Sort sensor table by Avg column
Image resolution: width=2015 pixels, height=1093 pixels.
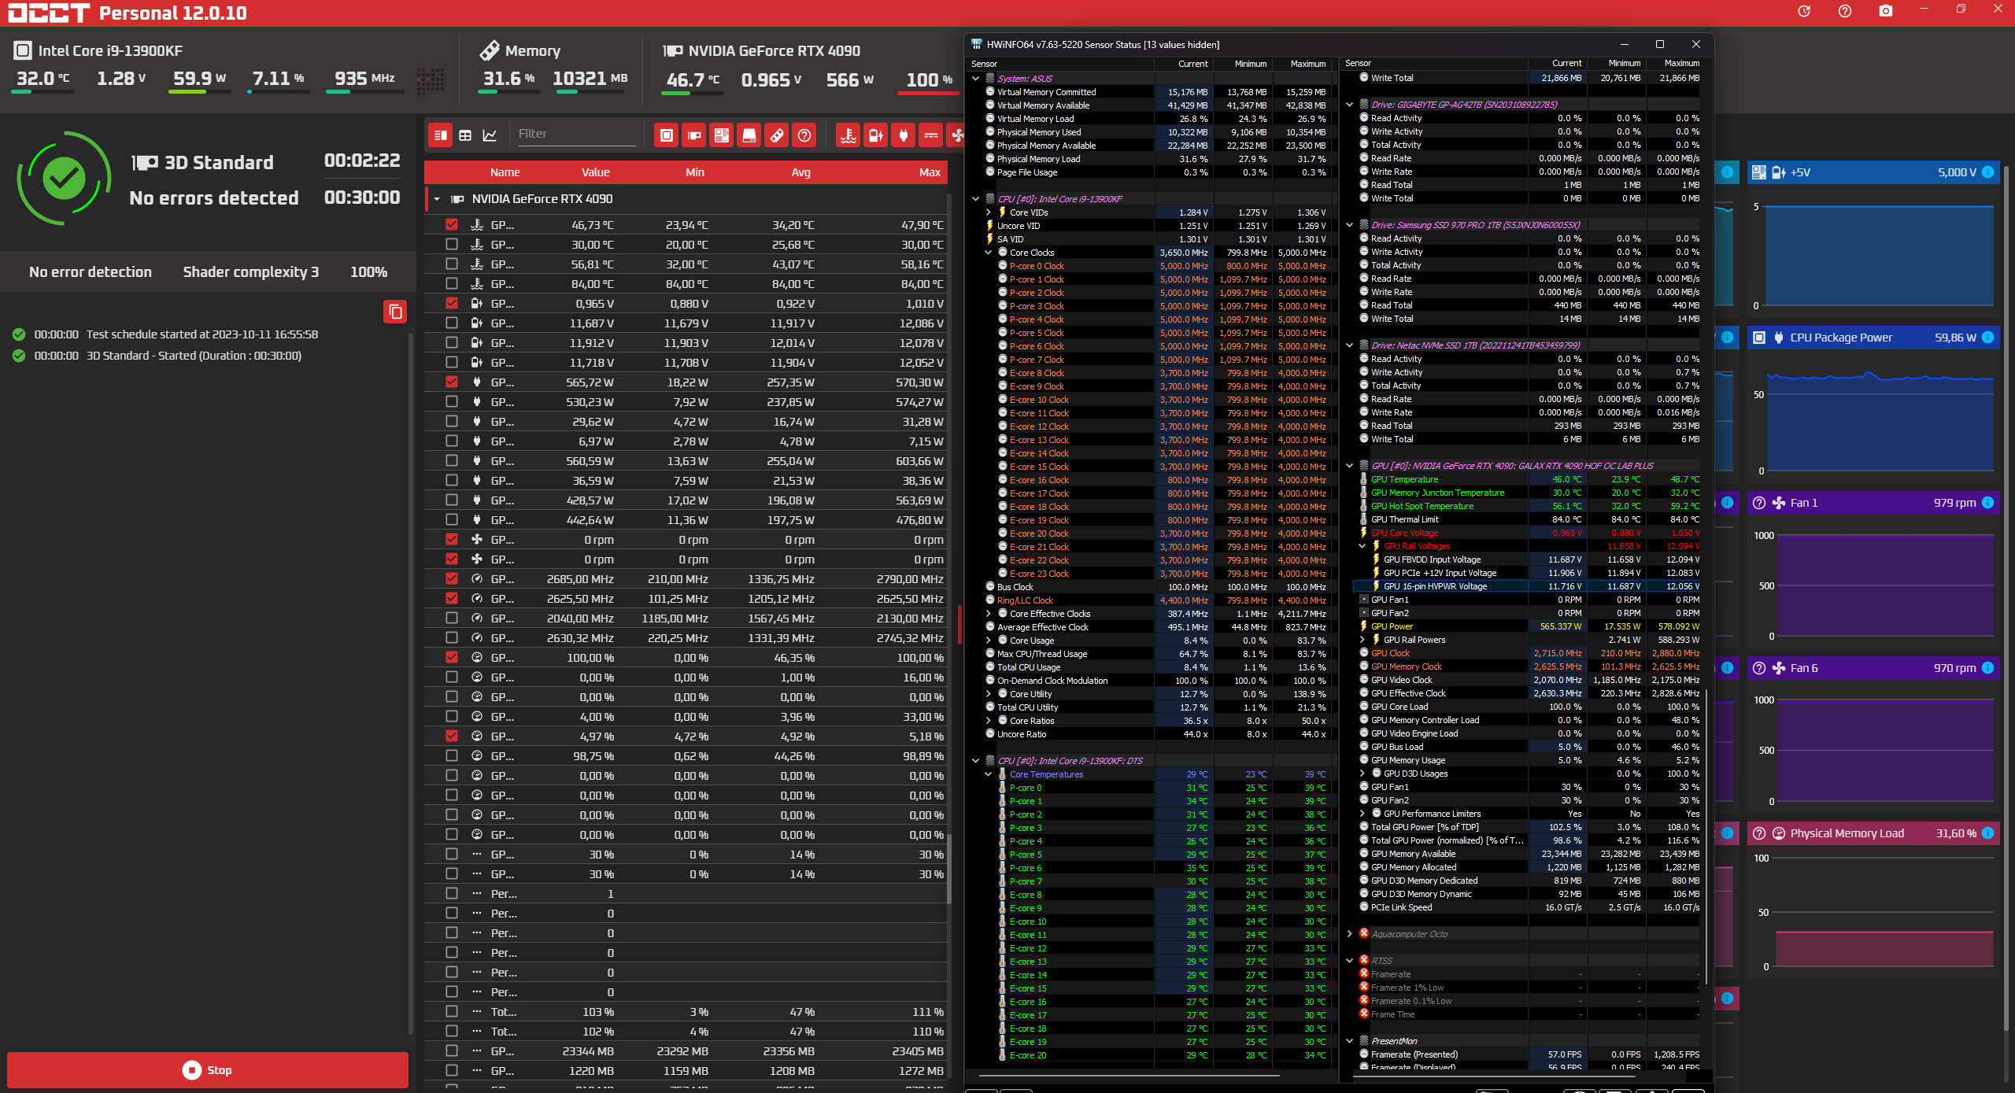point(800,172)
